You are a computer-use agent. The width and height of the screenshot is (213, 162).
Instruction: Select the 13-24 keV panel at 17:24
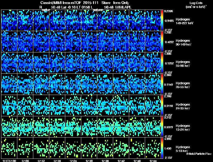pos(73,127)
